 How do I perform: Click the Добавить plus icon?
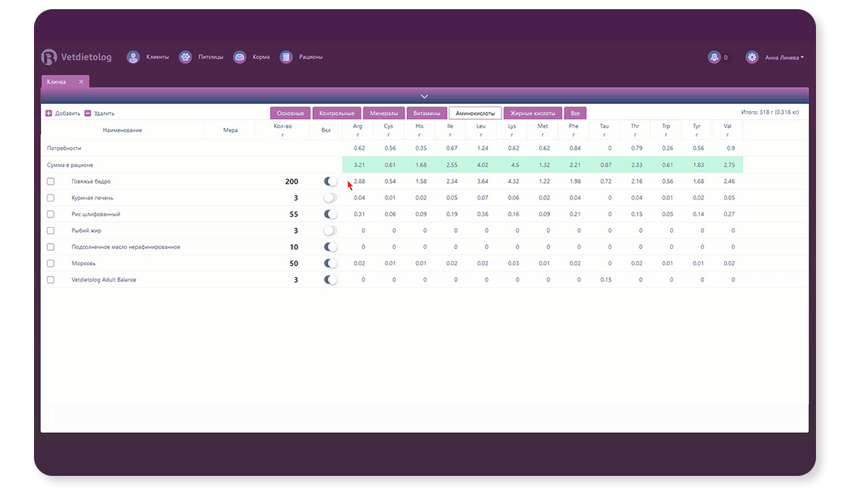(x=49, y=113)
